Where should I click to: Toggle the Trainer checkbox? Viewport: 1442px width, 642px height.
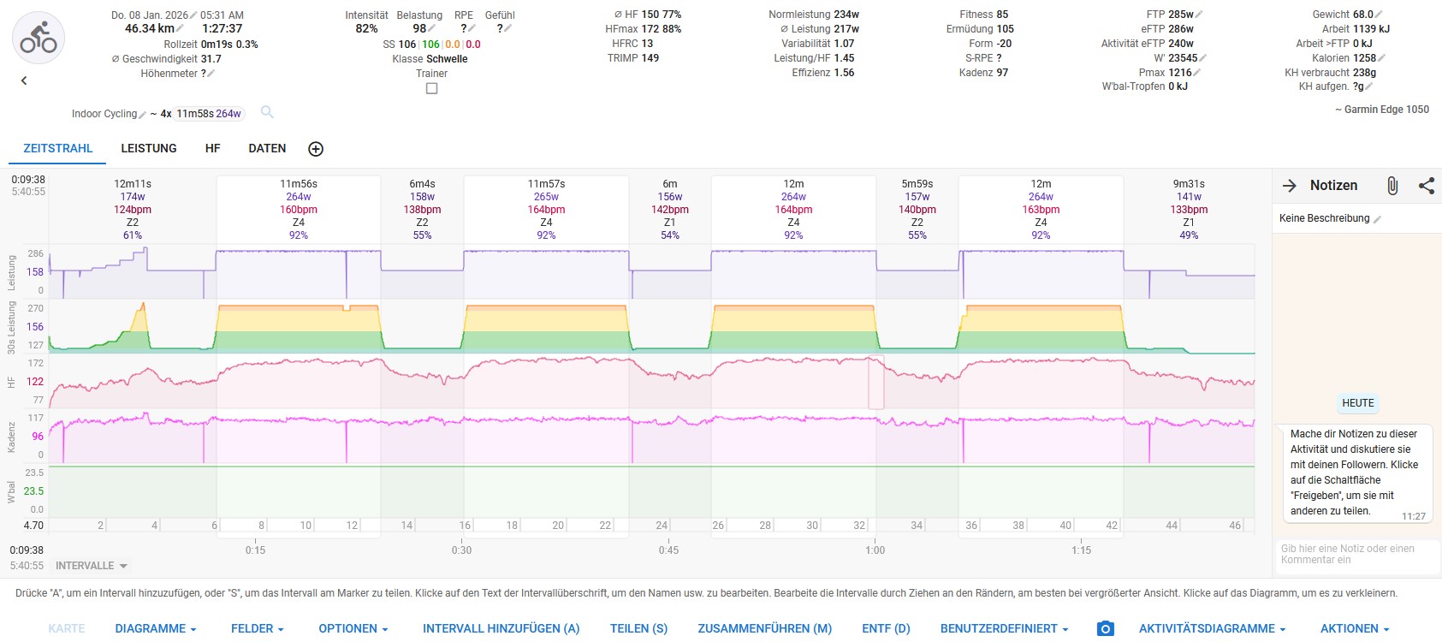(432, 88)
